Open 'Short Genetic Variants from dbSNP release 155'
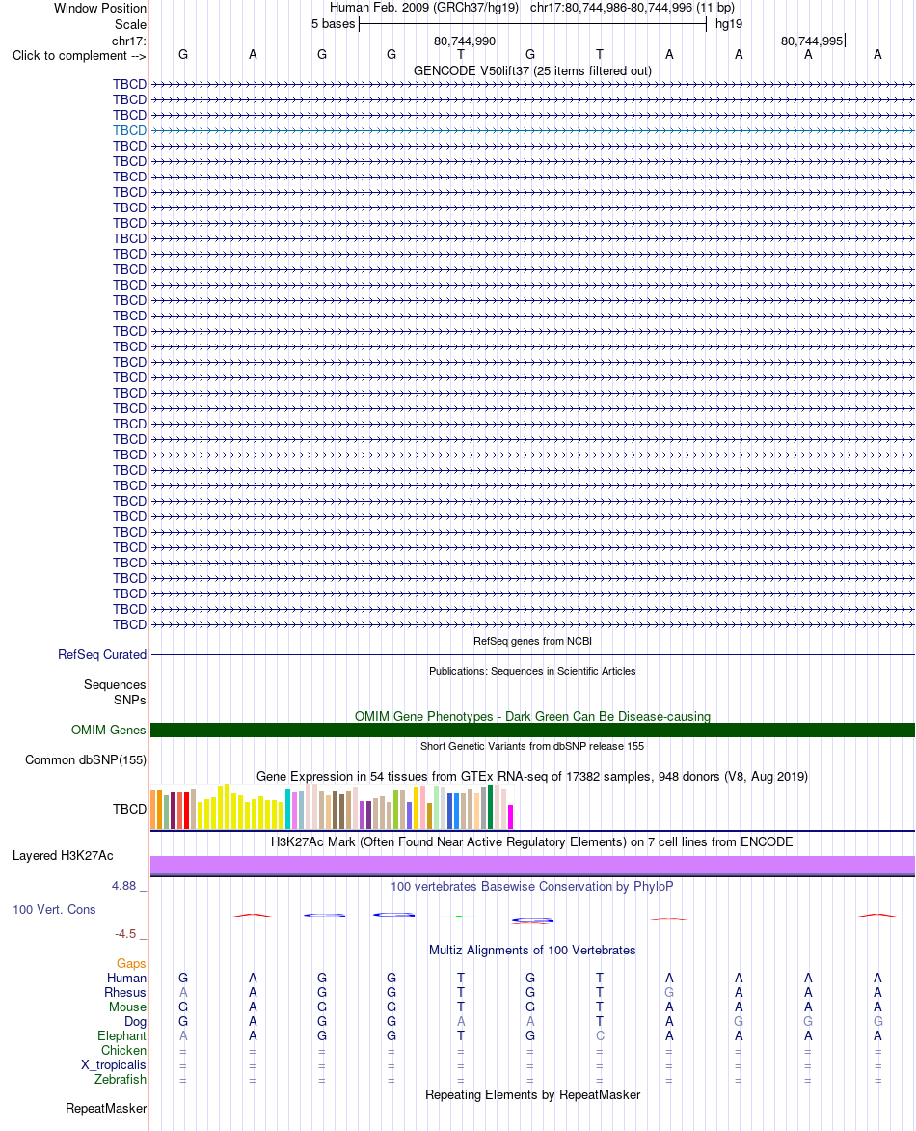916x1131 pixels. pos(532,746)
